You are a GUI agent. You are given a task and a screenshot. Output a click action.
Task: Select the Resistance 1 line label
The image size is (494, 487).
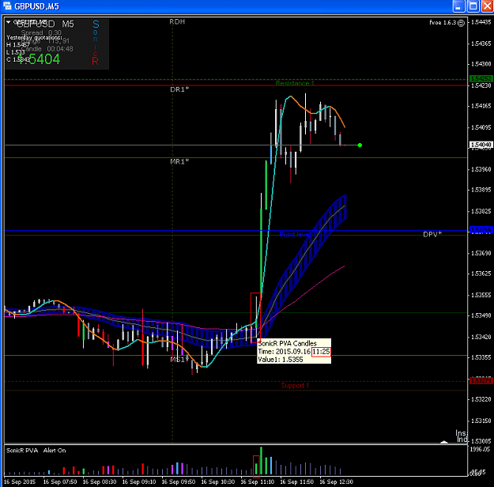tap(295, 83)
